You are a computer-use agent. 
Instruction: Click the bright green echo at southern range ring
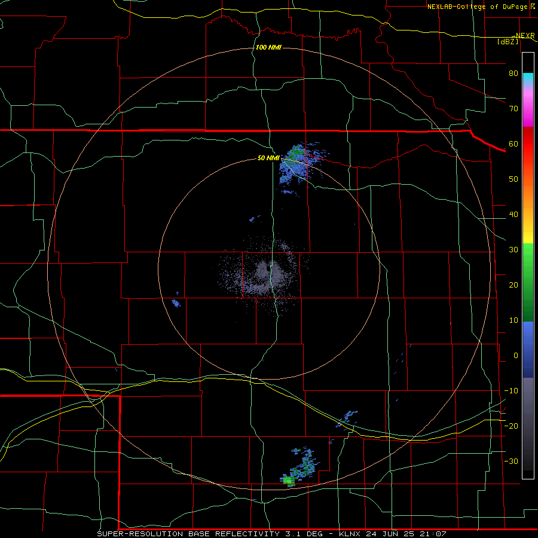[x=289, y=481]
